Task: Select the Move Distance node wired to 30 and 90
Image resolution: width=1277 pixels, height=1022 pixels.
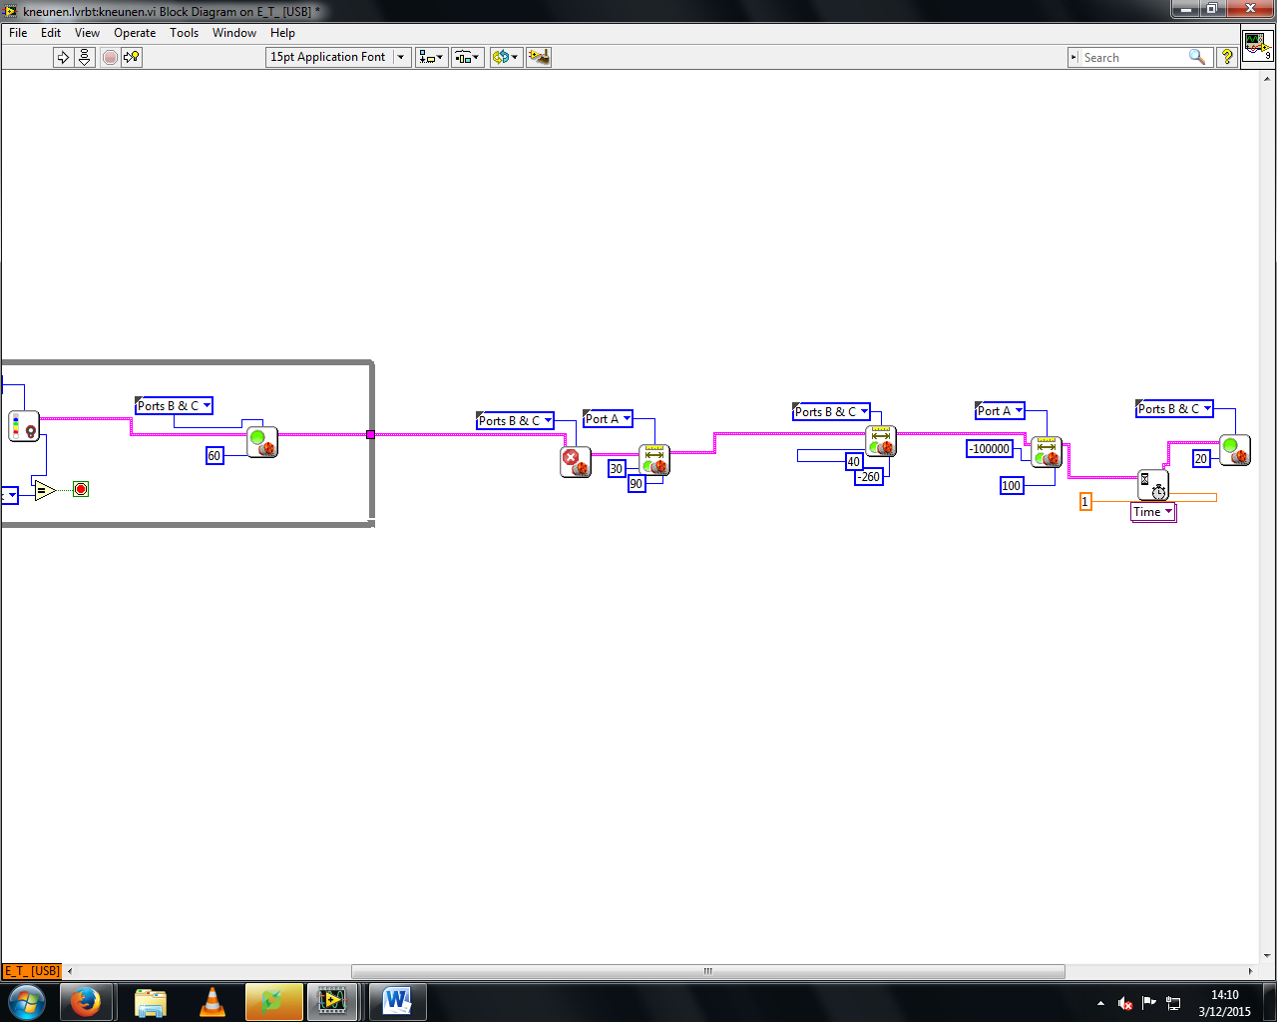Action: pyautogui.click(x=654, y=460)
